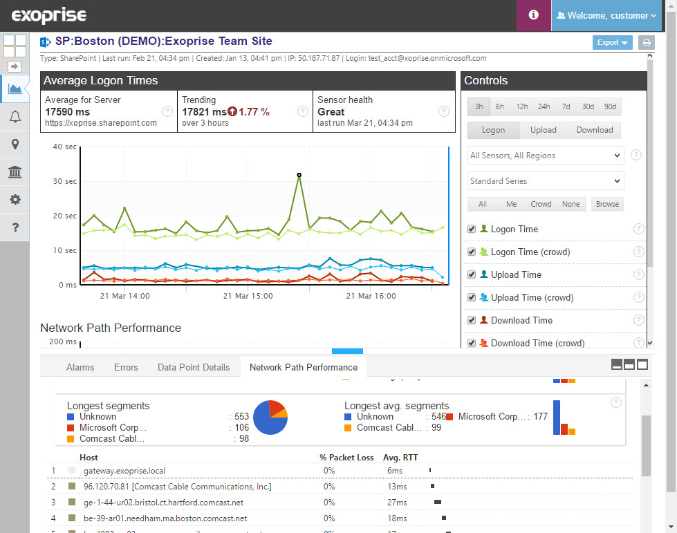Open the alarms bell sidebar icon
677x533 pixels.
click(15, 117)
